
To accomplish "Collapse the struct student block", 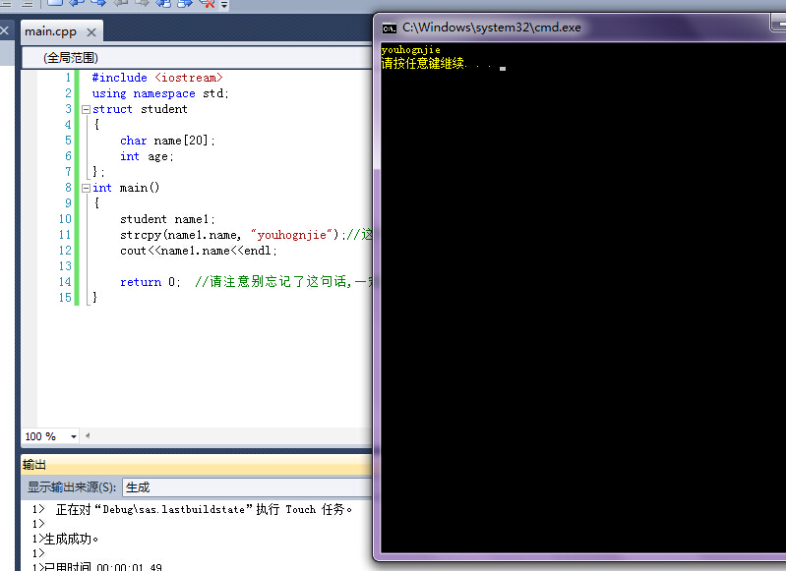I will pos(86,109).
